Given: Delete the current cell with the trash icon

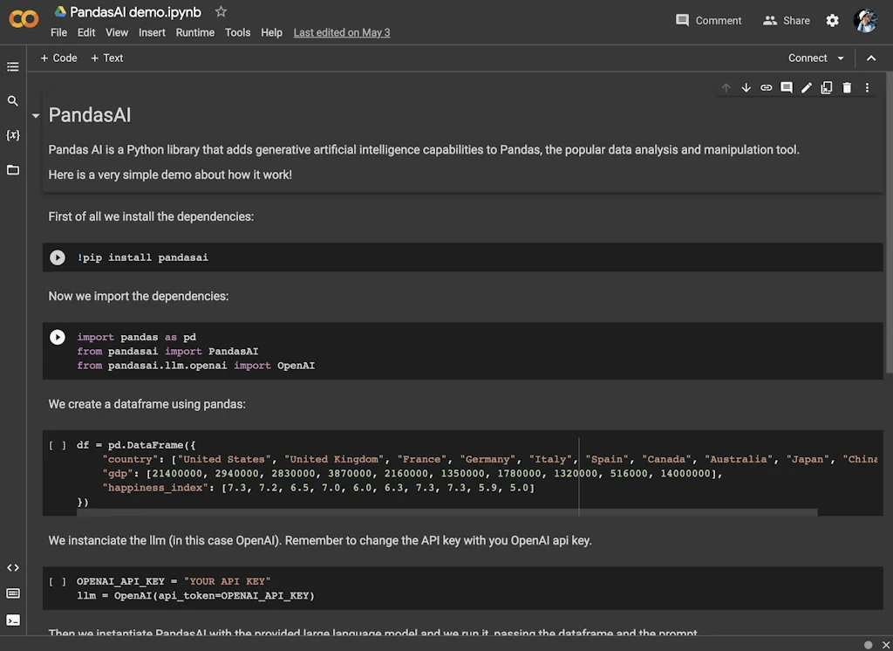Looking at the screenshot, I should point(846,87).
